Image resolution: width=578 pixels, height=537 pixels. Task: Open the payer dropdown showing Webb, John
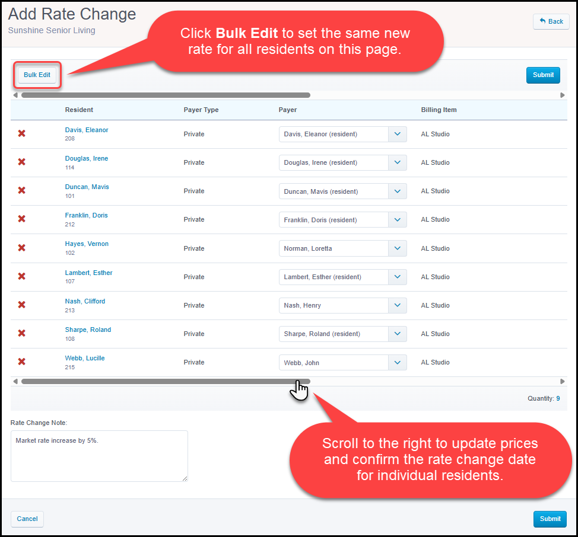(x=397, y=362)
